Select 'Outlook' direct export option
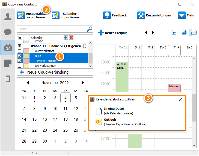The image size is (199, 156). point(121,122)
